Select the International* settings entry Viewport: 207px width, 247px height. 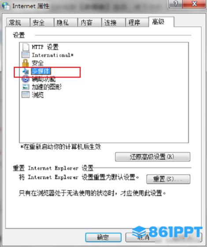coord(52,55)
